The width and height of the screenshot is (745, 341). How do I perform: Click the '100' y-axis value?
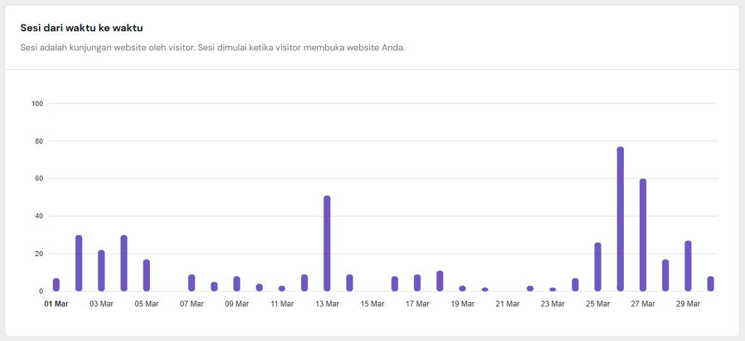coord(36,103)
